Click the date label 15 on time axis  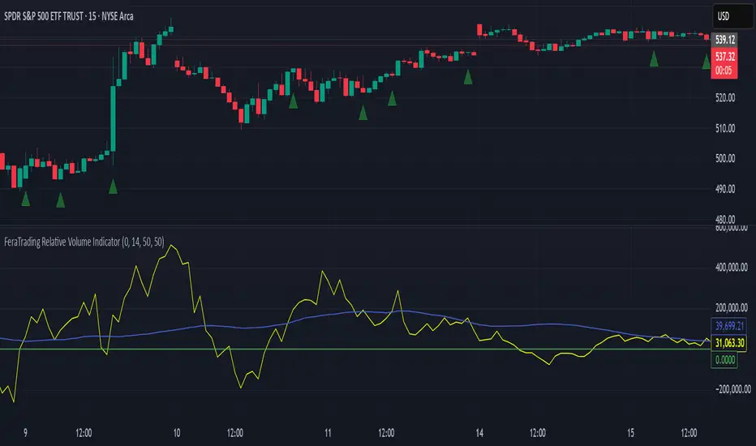coord(630,433)
